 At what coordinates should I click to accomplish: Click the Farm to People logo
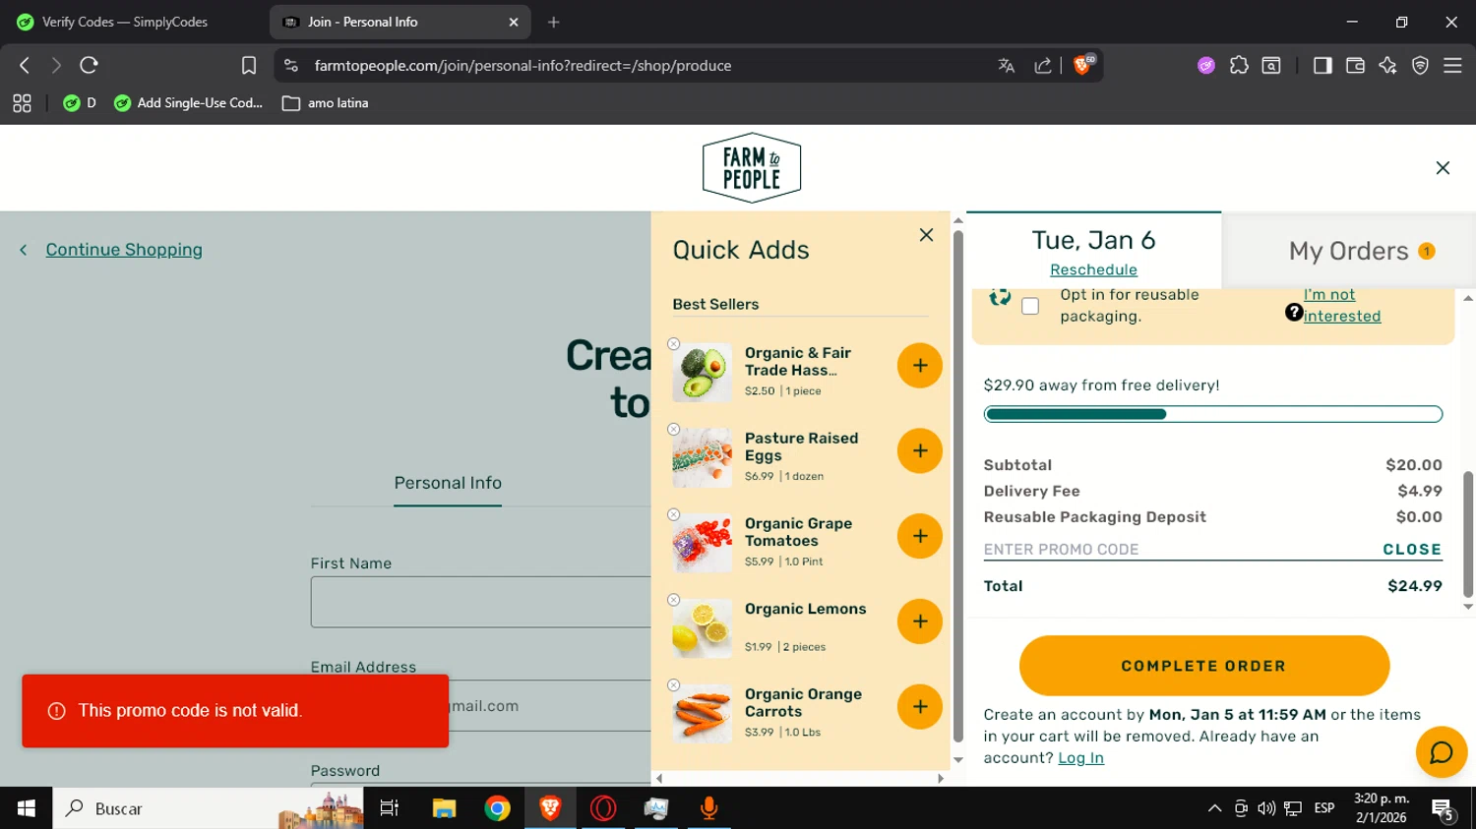[752, 168]
